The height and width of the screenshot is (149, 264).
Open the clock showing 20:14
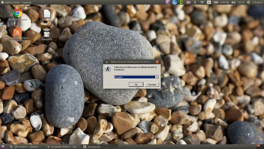(241, 2)
